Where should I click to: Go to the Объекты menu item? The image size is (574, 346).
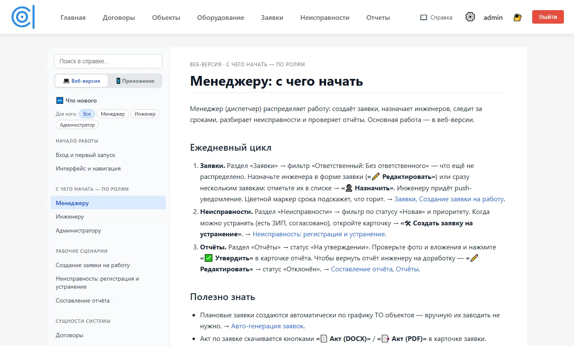pos(166,18)
